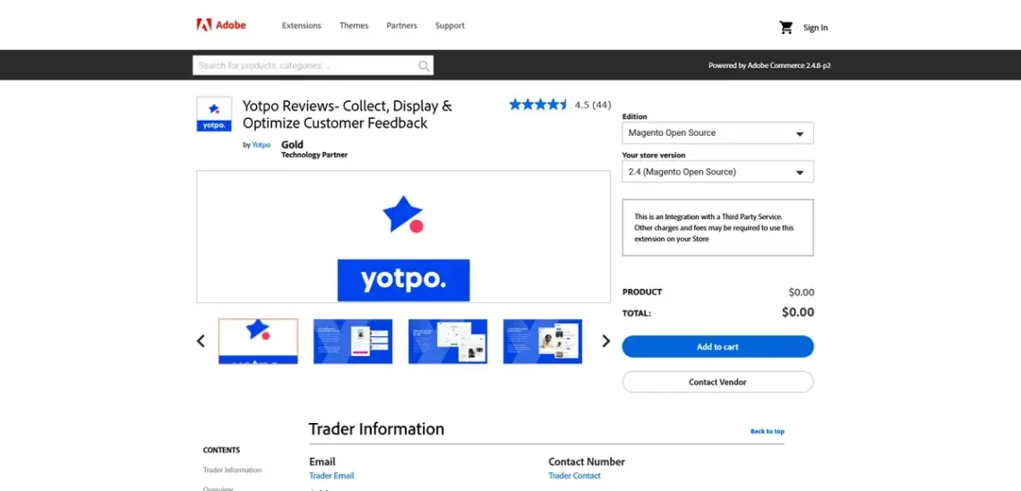Image resolution: width=1021 pixels, height=491 pixels.
Task: Click the Sign In link
Action: tap(815, 28)
